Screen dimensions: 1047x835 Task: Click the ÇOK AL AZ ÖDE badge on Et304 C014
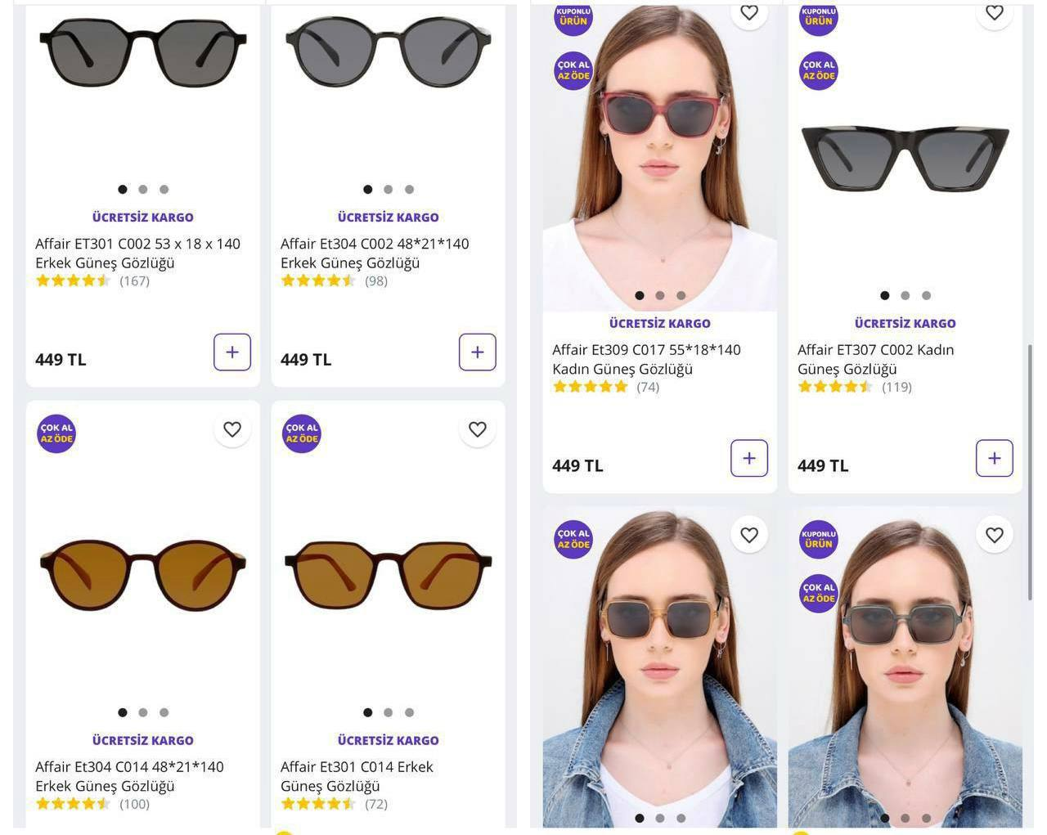point(56,433)
